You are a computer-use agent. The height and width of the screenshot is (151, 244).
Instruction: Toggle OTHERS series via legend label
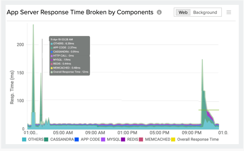point(36,139)
